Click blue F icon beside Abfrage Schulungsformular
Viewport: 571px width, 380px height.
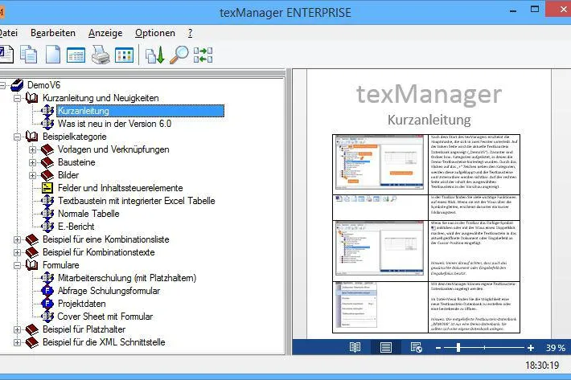point(47,291)
